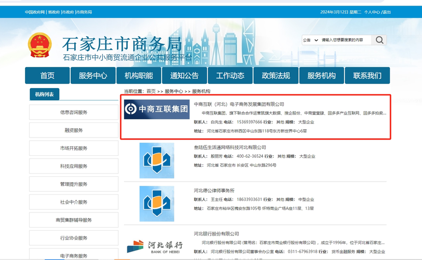Click the 市政府 top link
The width and height of the screenshot is (422, 260).
tap(68, 12)
